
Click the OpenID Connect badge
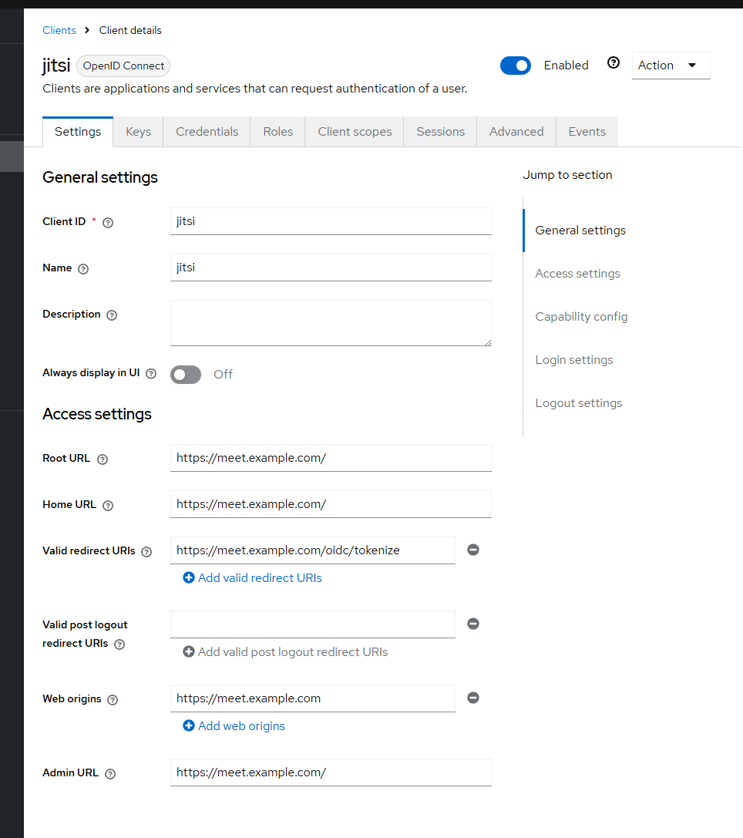coord(123,66)
